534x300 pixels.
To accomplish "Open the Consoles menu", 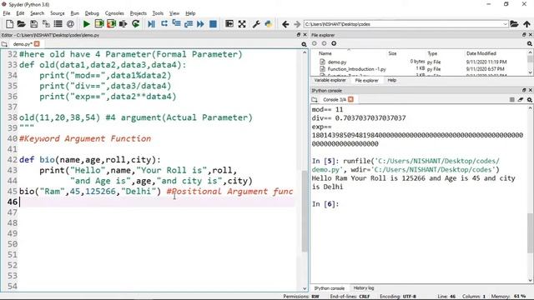I will coord(114,13).
